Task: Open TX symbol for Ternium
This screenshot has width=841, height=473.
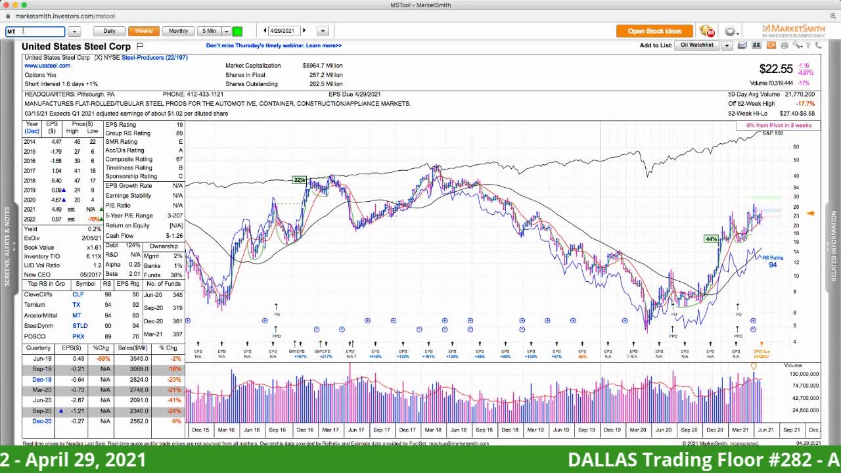Action: pyautogui.click(x=76, y=305)
